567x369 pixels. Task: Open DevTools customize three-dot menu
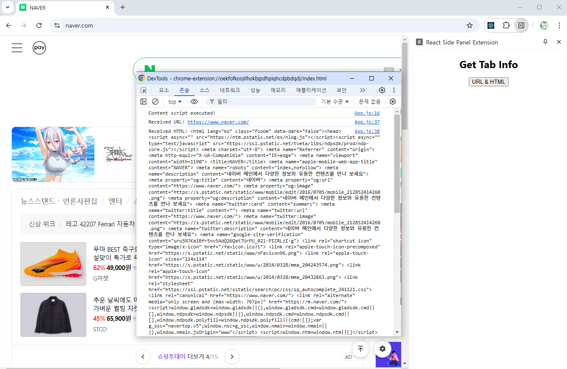pos(394,90)
